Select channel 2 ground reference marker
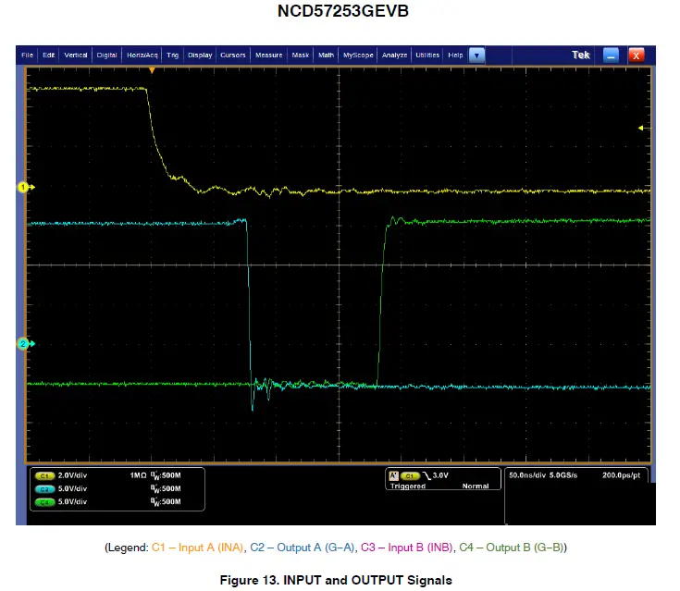Viewport: 680px width, 591px height. point(26,344)
